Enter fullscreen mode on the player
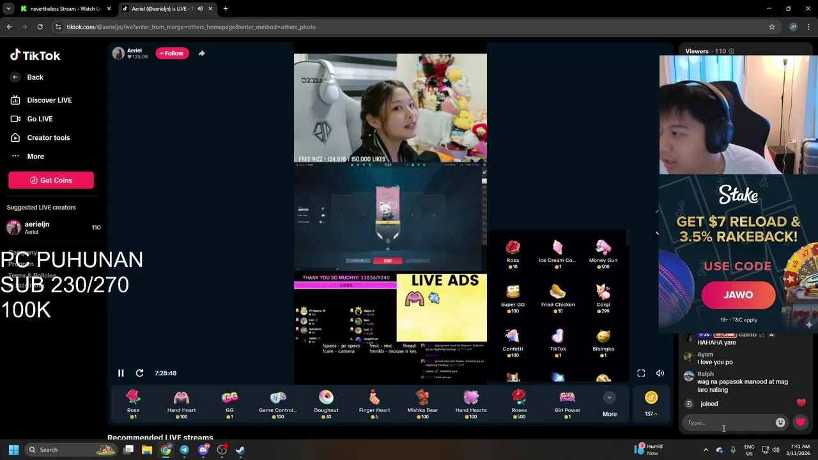The height and width of the screenshot is (460, 818). click(641, 373)
